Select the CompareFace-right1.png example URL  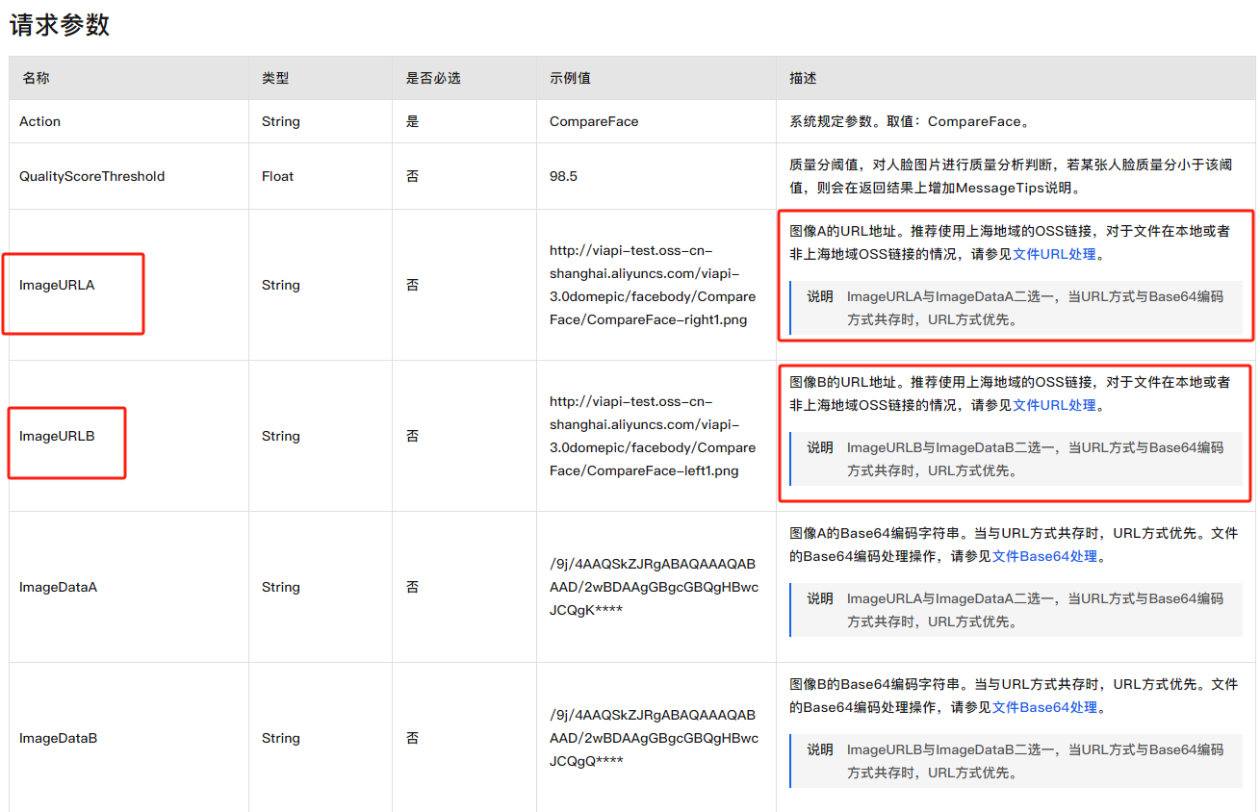pyautogui.click(x=653, y=286)
